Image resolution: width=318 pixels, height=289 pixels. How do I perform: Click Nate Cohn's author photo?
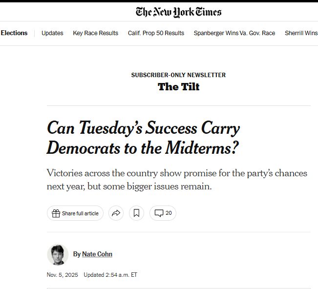coord(57,254)
